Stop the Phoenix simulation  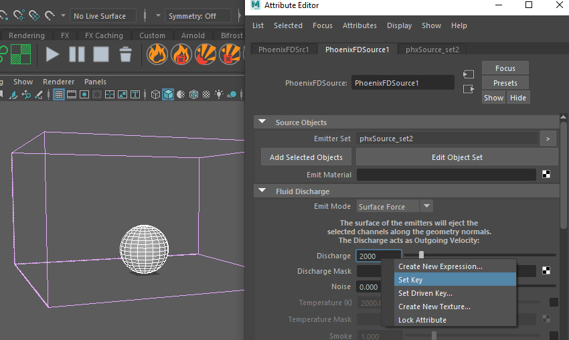[x=101, y=54]
